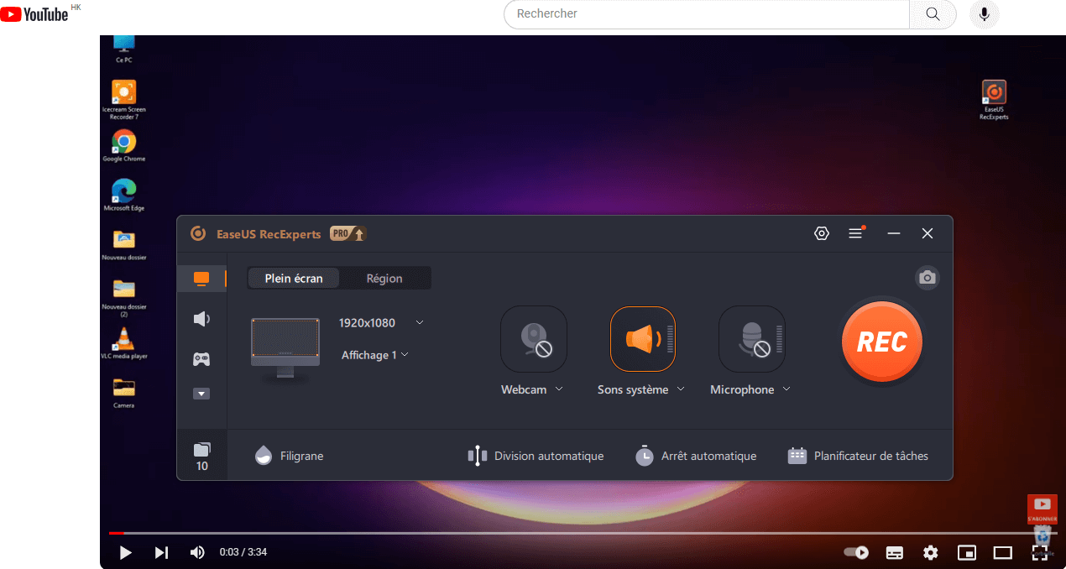
Task: Select the Camera folder on the desktop
Action: (x=123, y=393)
